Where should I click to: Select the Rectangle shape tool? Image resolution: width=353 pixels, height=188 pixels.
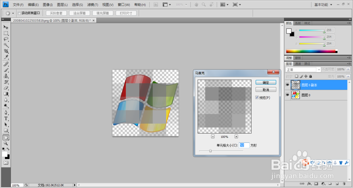pos(6,130)
